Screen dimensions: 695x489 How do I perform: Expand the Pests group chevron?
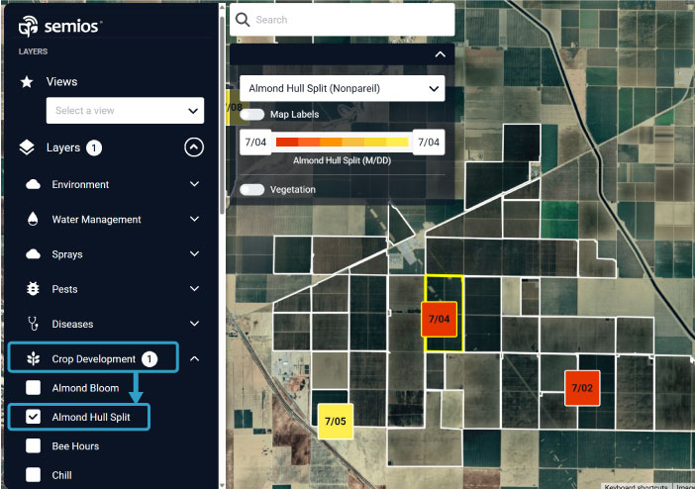point(194,289)
